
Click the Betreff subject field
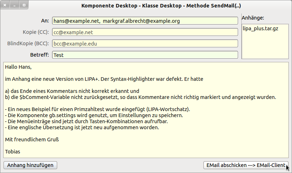tap(145, 55)
